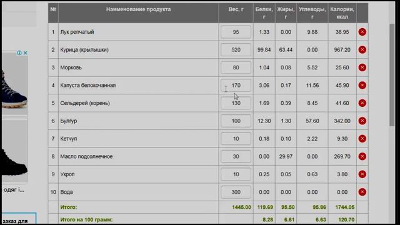Viewport: 400px width, 225px height.
Task: Remove Булгур from the table
Action: click(x=362, y=121)
